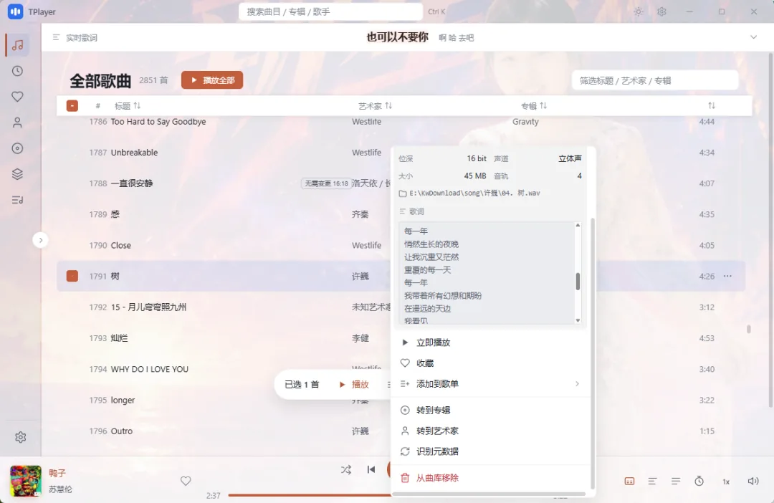This screenshot has width=774, height=503.
Task: Select 识别元数据 in context menu
Action: tap(491, 451)
